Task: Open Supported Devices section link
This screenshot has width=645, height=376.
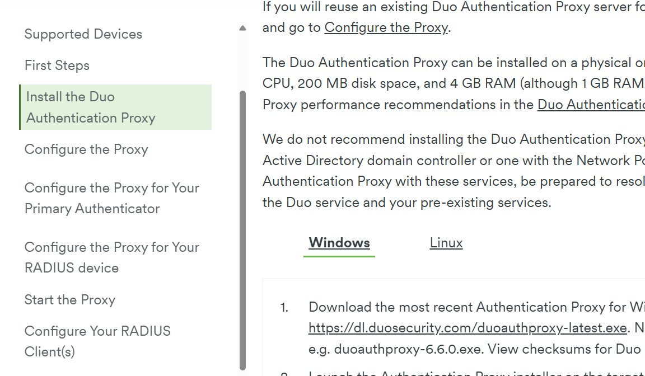Action: pyautogui.click(x=83, y=34)
